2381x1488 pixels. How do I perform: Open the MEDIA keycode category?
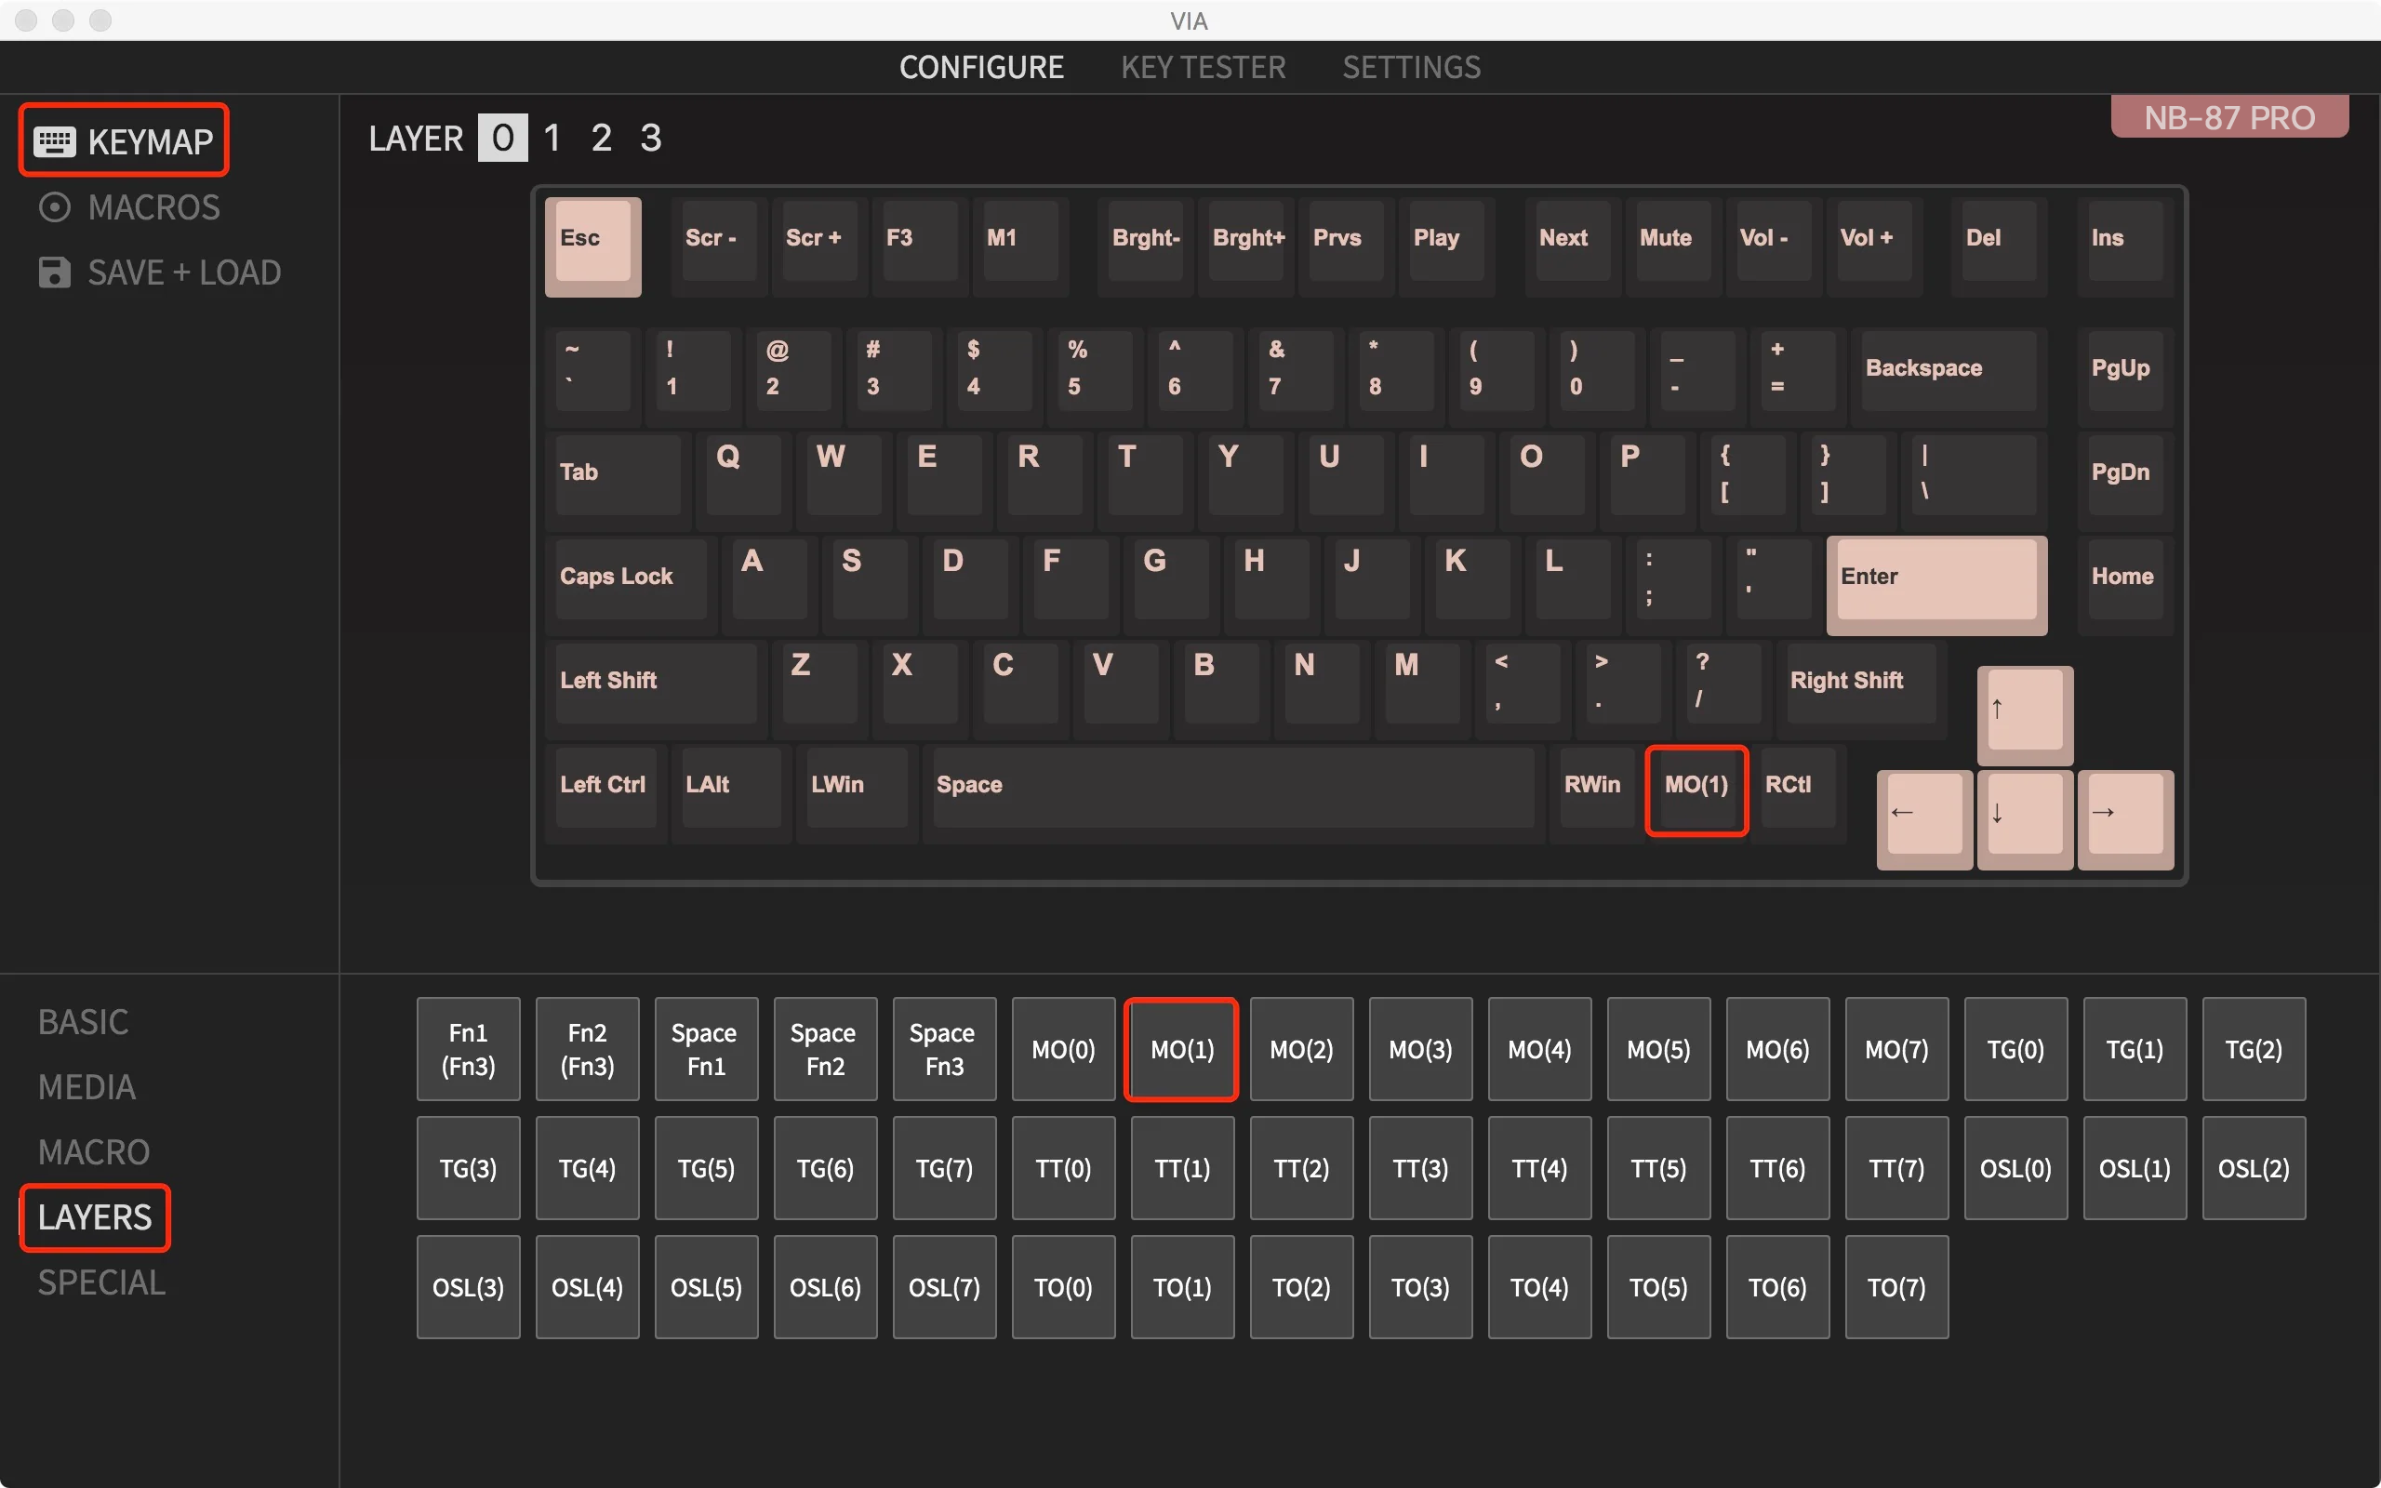coord(86,1086)
